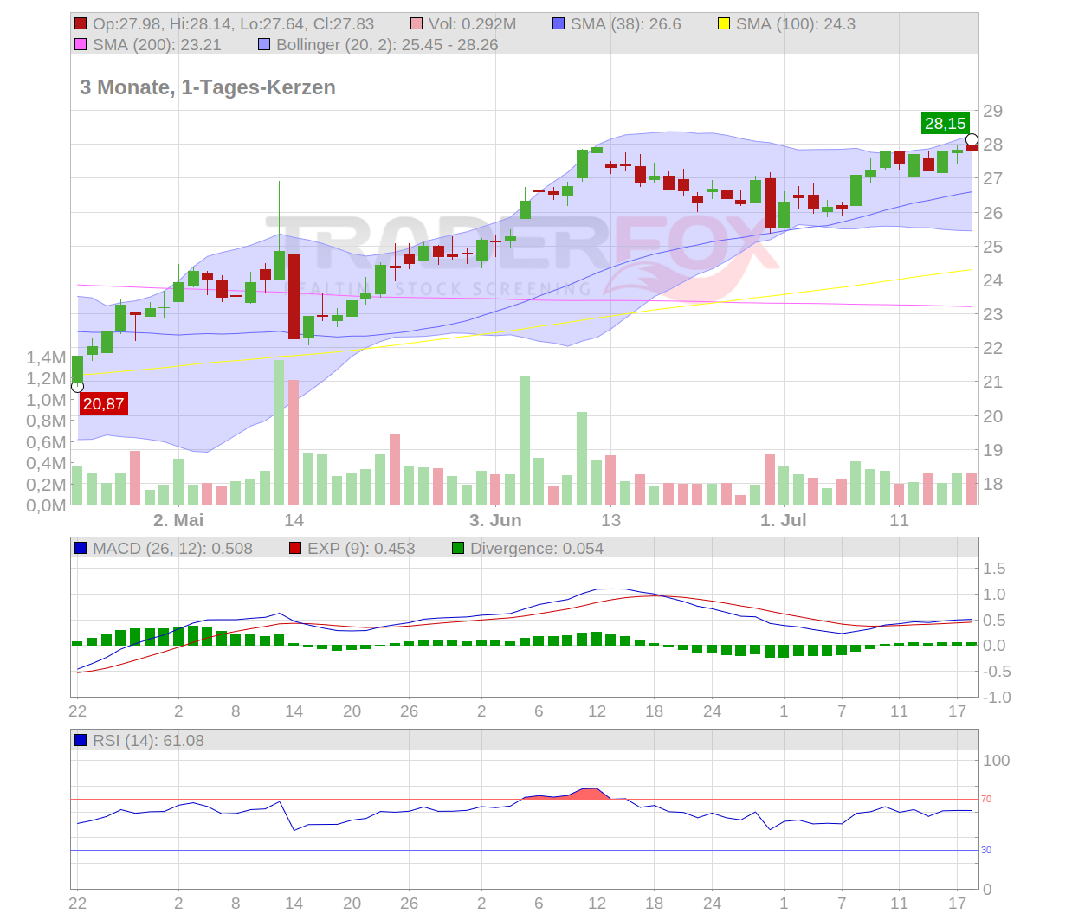Viewport: 1072px width, 920px height.
Task: Click the MACD axis label 1.5
Action: [x=994, y=569]
